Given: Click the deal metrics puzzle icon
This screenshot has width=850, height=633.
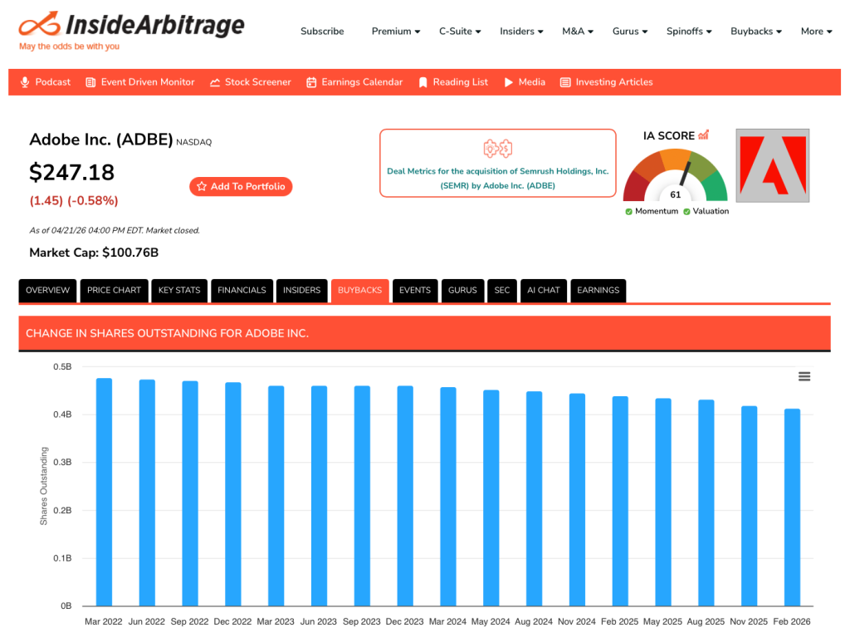Looking at the screenshot, I should click(x=498, y=149).
